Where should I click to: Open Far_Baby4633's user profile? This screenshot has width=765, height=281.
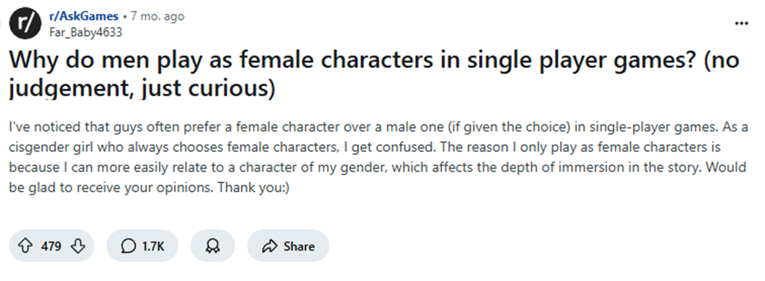pyautogui.click(x=86, y=32)
